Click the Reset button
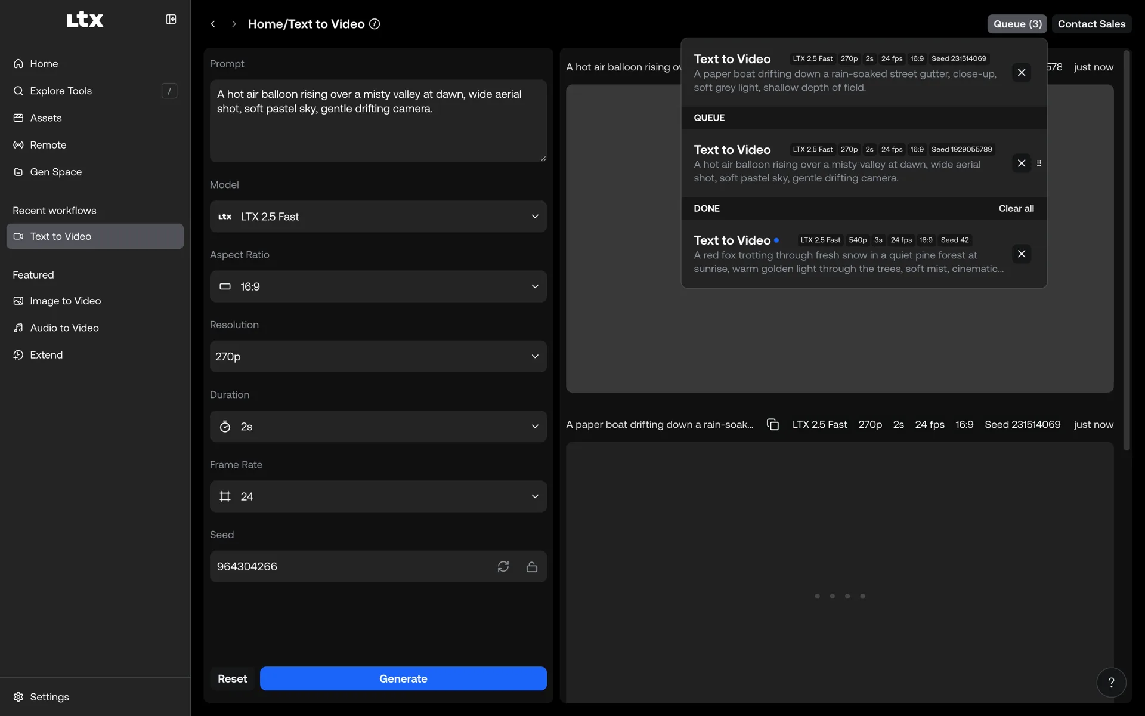1145x716 pixels. click(x=232, y=678)
